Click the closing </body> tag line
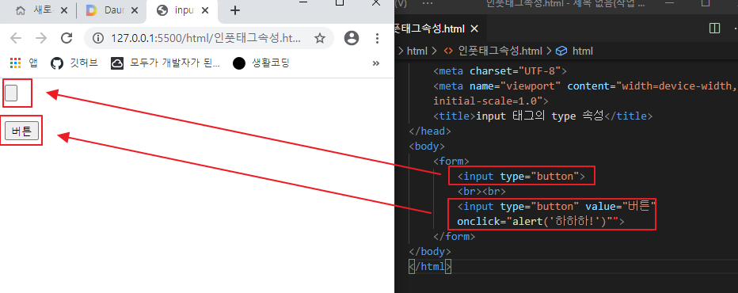 click(x=430, y=252)
